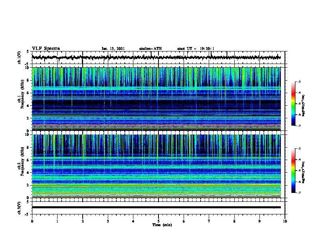This screenshot has width=321, height=248.
Task: Click time tick label "6" on bottom axis
Action: 184,221
